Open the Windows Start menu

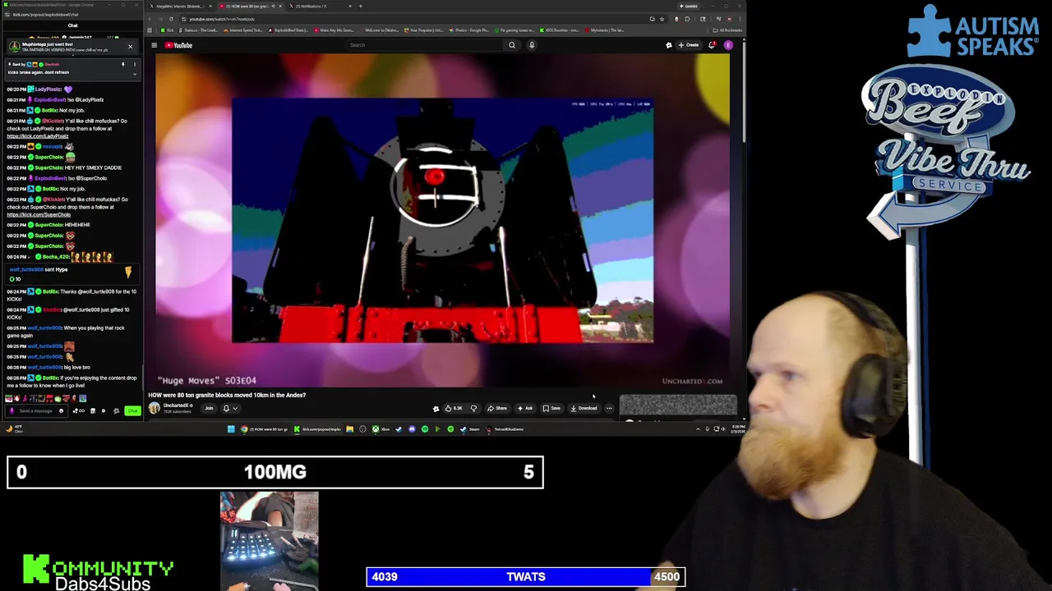pos(231,429)
